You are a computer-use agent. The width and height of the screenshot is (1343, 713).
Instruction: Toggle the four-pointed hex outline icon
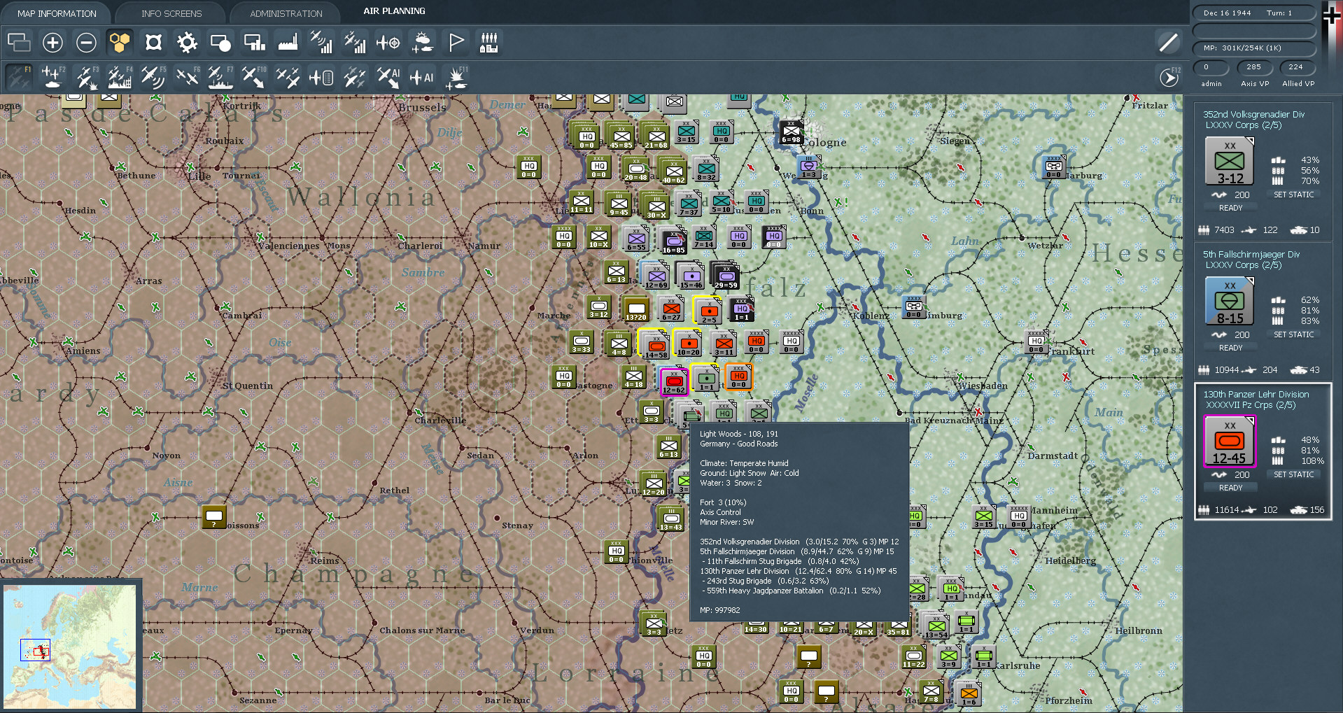pos(153,43)
